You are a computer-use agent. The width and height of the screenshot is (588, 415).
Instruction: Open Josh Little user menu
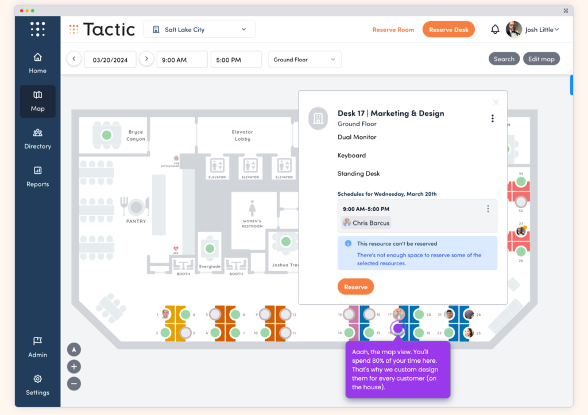[x=542, y=30]
